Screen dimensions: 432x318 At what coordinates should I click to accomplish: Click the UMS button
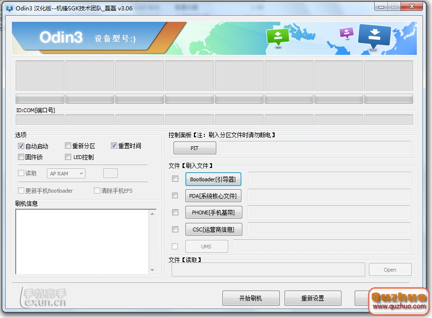206,246
